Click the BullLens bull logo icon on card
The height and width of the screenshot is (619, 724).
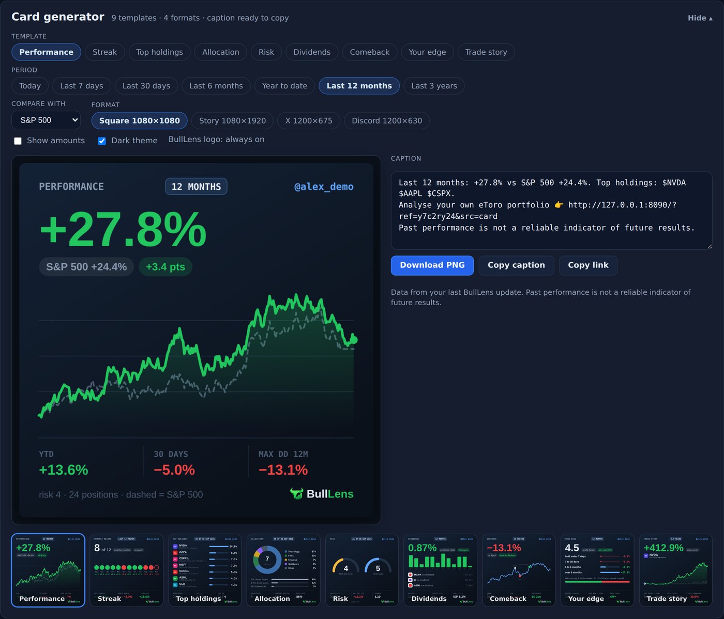(296, 494)
